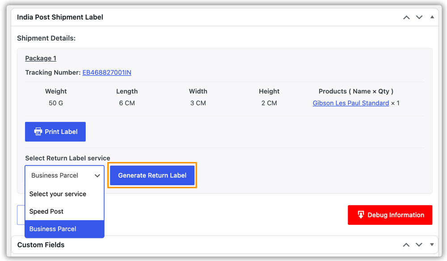Open tracking number EB468827001IN link
The image size is (447, 261).
107,73
